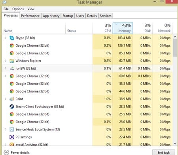Select the Service Host Local System icon
Viewport: 178px width, 155px height.
pos(12,129)
